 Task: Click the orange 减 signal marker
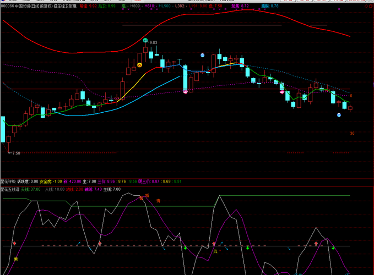point(147,195)
